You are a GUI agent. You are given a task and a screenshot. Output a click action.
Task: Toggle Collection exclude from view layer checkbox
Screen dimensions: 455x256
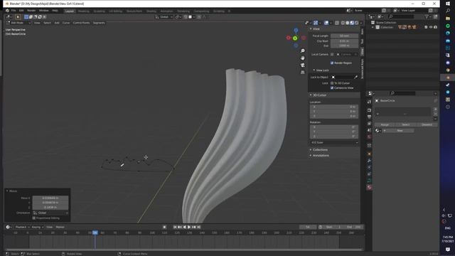coord(426,27)
